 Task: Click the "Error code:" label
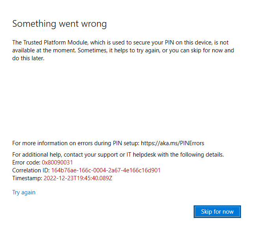(26, 163)
